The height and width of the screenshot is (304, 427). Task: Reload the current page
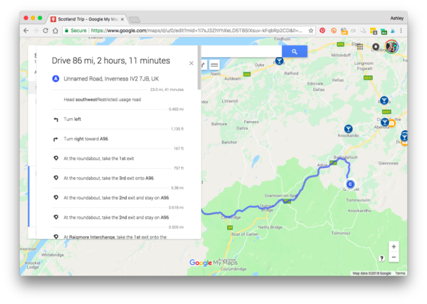click(46, 31)
